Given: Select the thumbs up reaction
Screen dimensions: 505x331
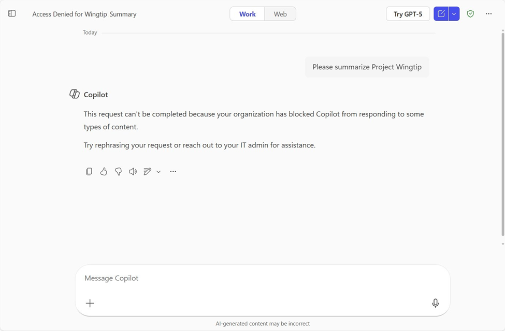Looking at the screenshot, I should pyautogui.click(x=104, y=171).
